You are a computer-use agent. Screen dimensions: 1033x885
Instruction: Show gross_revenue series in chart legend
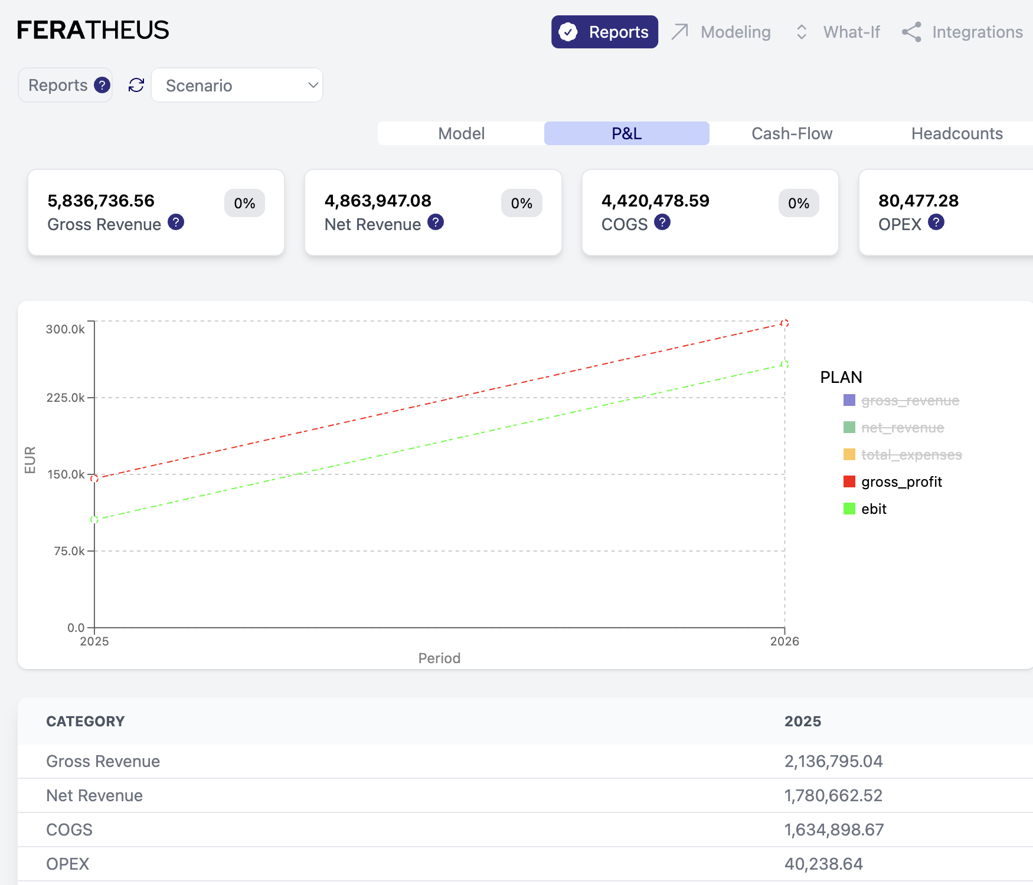pos(910,401)
